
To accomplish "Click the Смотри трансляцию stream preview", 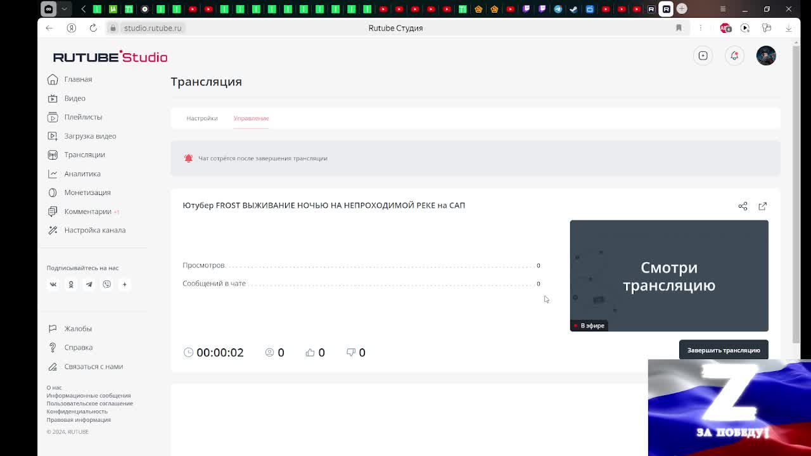I will (669, 275).
